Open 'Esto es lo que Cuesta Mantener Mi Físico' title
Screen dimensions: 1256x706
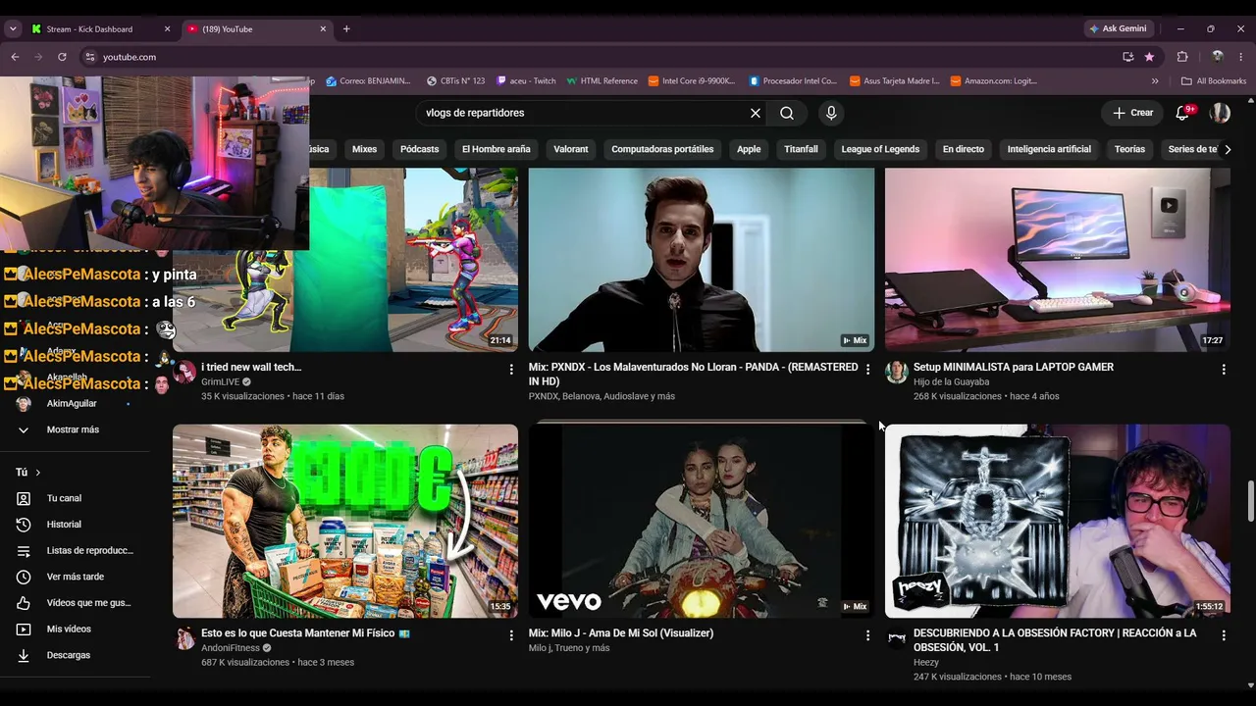click(305, 633)
